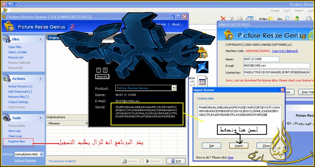
Task: Click Rename Files [-] action
Action: click(x=19, y=97)
